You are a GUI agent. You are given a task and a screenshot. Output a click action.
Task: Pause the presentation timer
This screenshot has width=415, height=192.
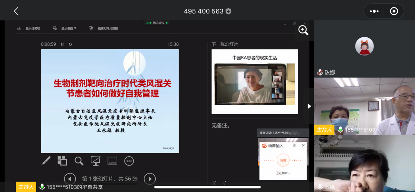tap(62, 44)
